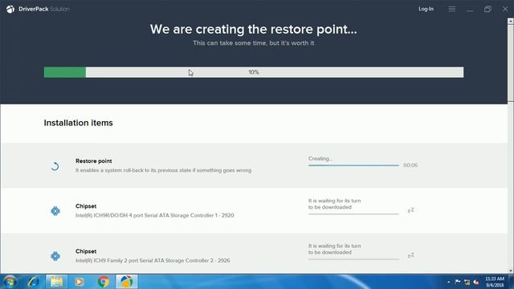The width and height of the screenshot is (514, 289).
Task: Click the sleep zZ icon for Controller 2 - 2926
Action: pyautogui.click(x=410, y=255)
